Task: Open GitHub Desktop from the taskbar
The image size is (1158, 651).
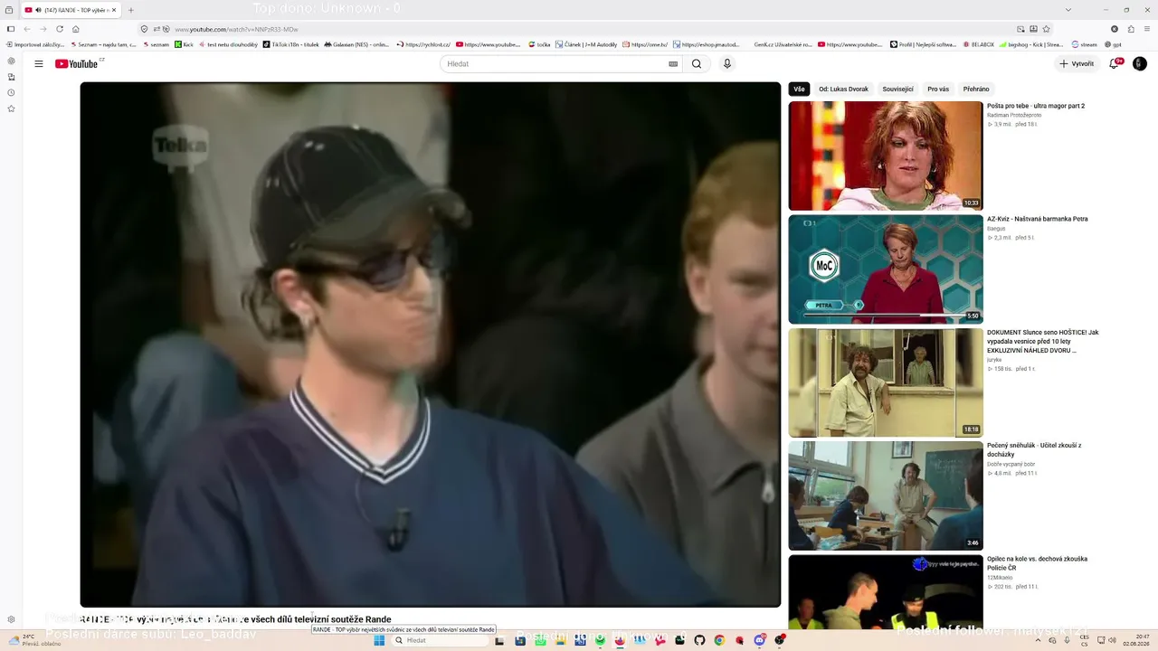Action: [x=699, y=640]
